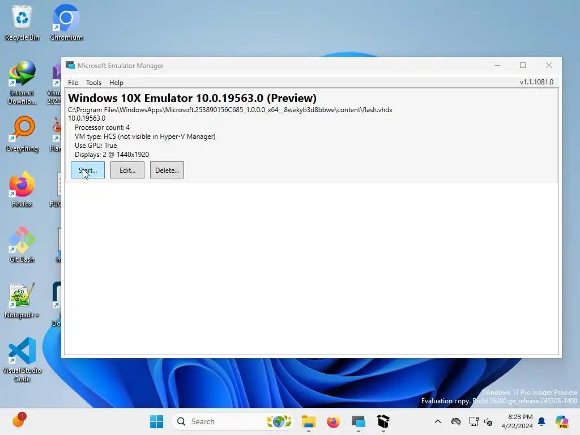
Task: Delete the Windows 10X Emulator entry
Action: (167, 170)
